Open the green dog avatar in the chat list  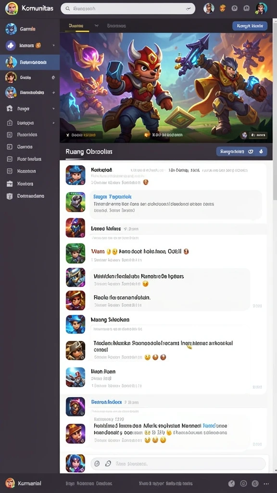(76, 202)
